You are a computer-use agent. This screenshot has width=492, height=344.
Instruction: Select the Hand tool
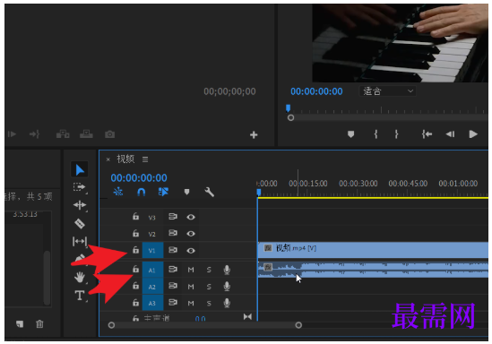click(80, 277)
